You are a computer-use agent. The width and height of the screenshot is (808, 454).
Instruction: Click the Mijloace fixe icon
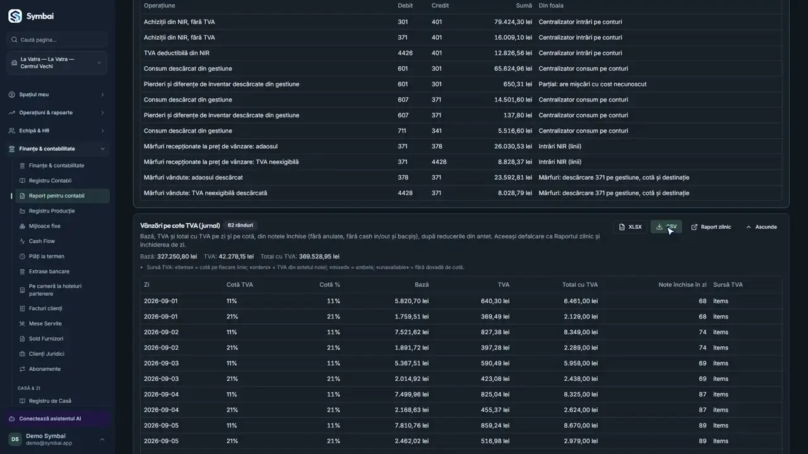pyautogui.click(x=23, y=226)
